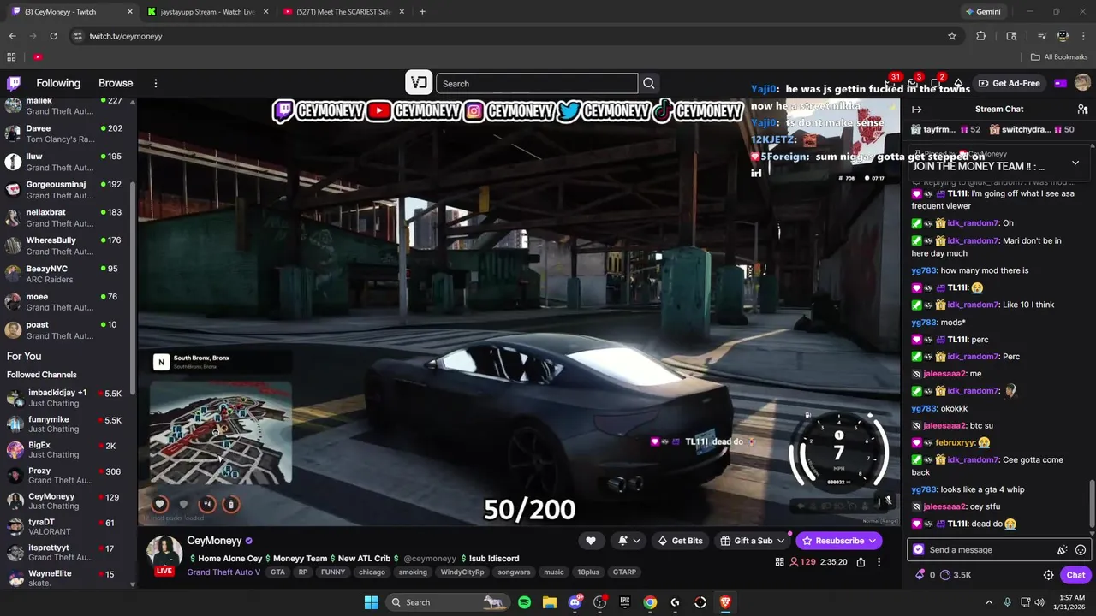
Task: Open a new browser tab
Action: click(422, 12)
